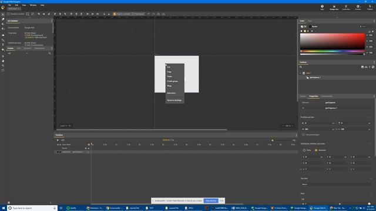Select the Tag tool
Screen dimensions: 376x211
(3, 35)
